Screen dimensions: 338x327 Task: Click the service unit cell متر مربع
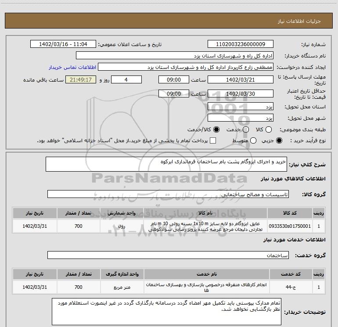(122, 287)
